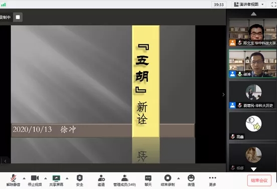Stop camera with 停止视频 icon

point(35,178)
